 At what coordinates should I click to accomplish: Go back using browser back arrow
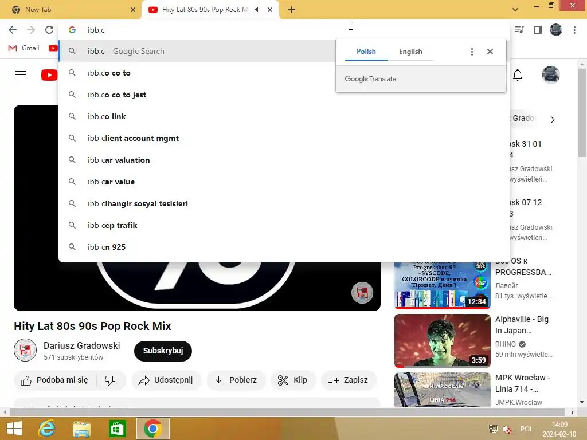pos(13,30)
